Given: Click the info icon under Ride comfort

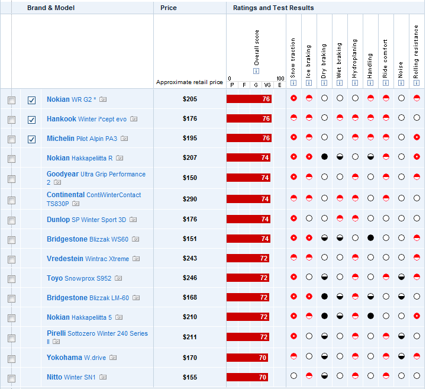Looking at the screenshot, I should pos(386,83).
